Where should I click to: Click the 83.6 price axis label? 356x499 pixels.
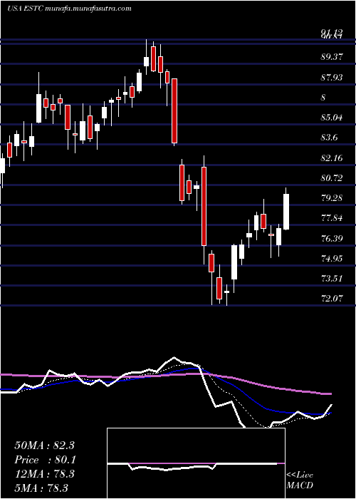(330, 138)
